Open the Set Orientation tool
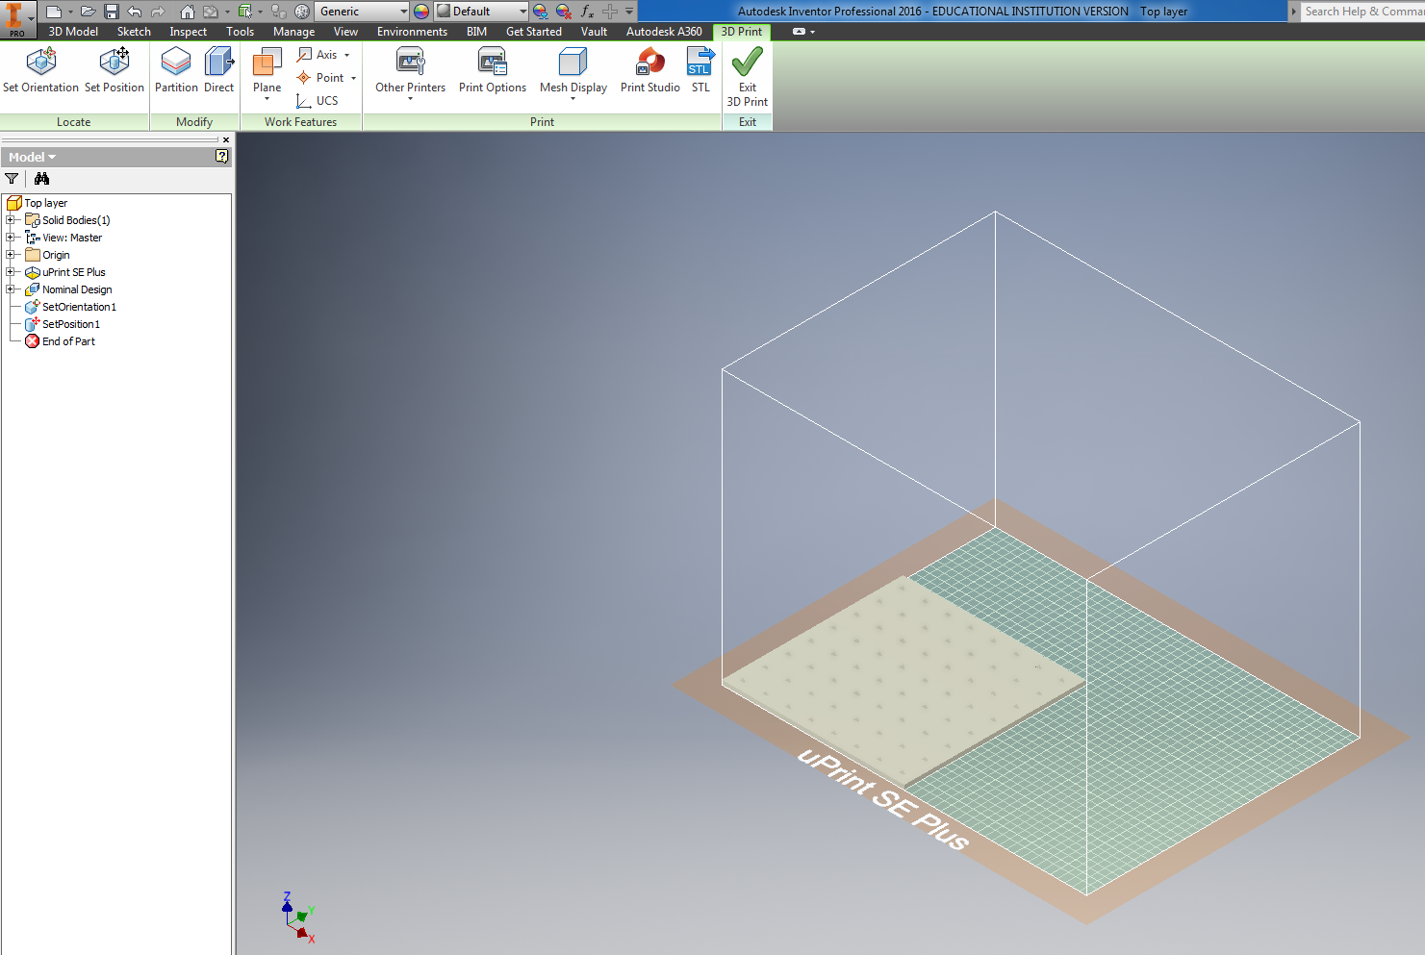The width and height of the screenshot is (1425, 955). 40,70
